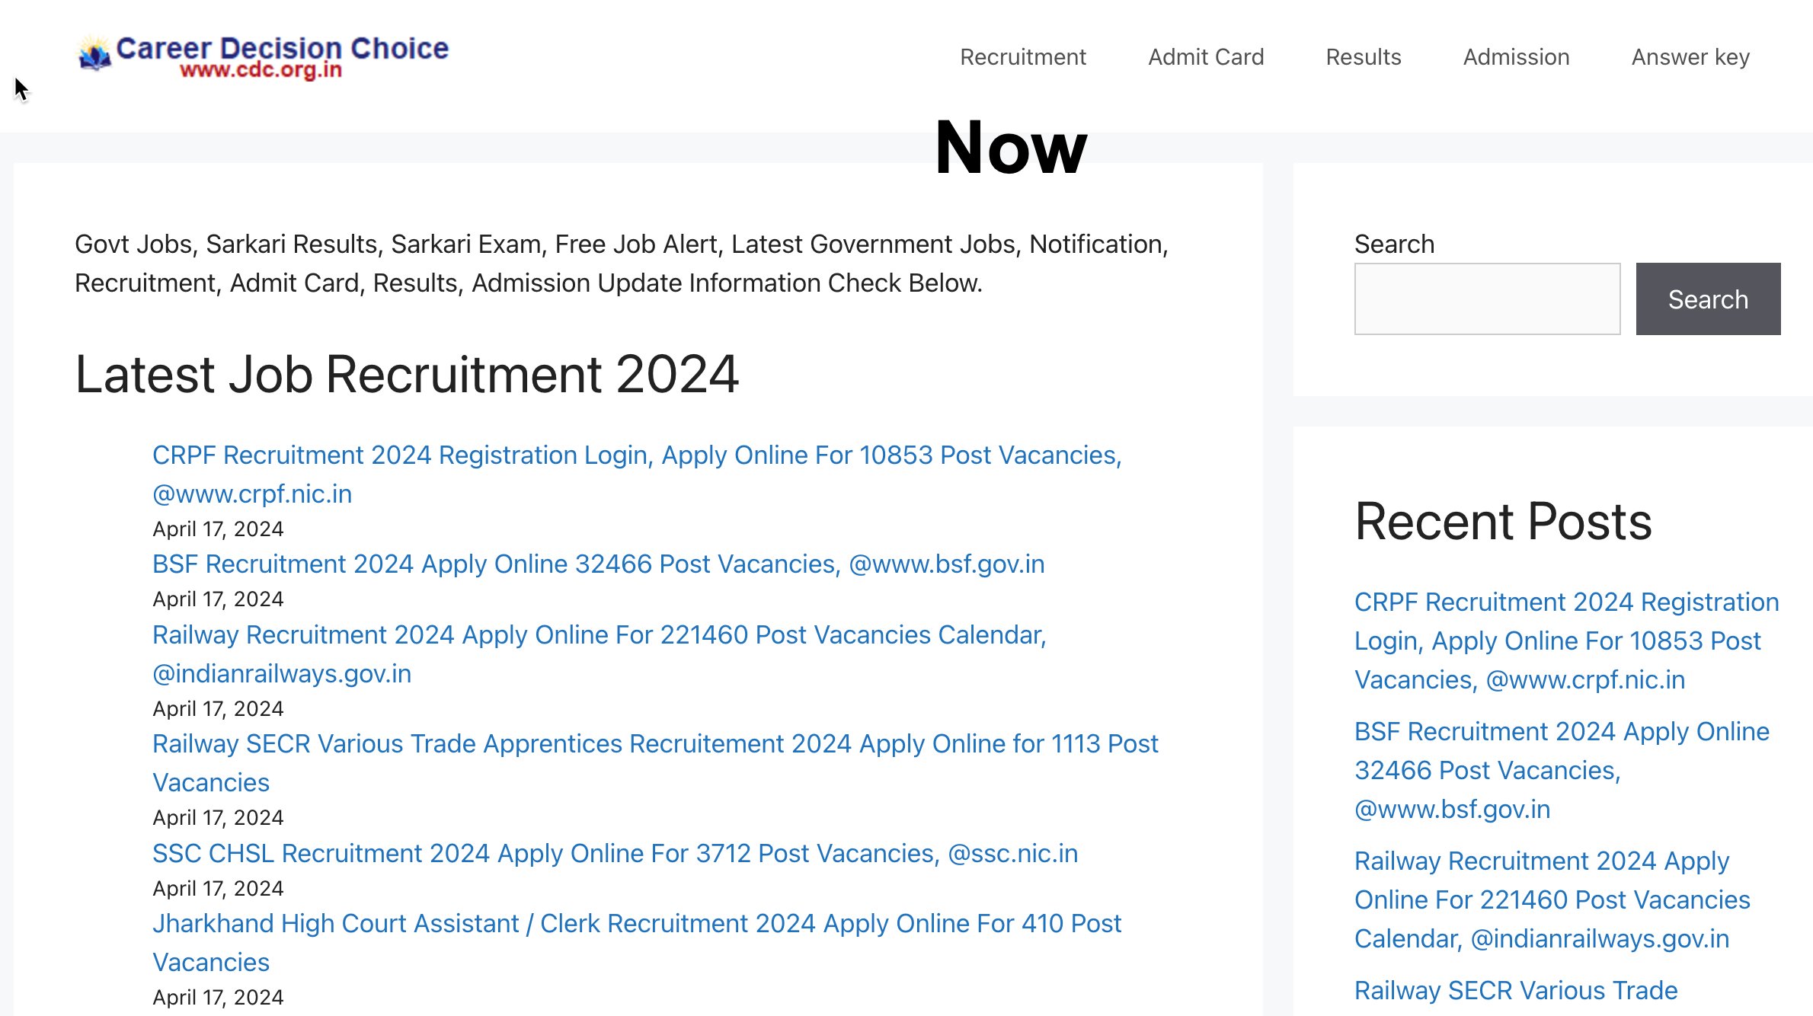Click the dark Search button
This screenshot has width=1813, height=1016.
click(1708, 299)
